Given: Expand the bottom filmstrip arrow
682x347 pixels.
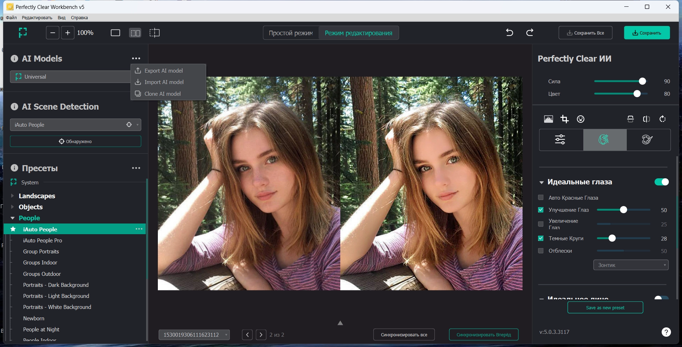Looking at the screenshot, I should coord(340,323).
